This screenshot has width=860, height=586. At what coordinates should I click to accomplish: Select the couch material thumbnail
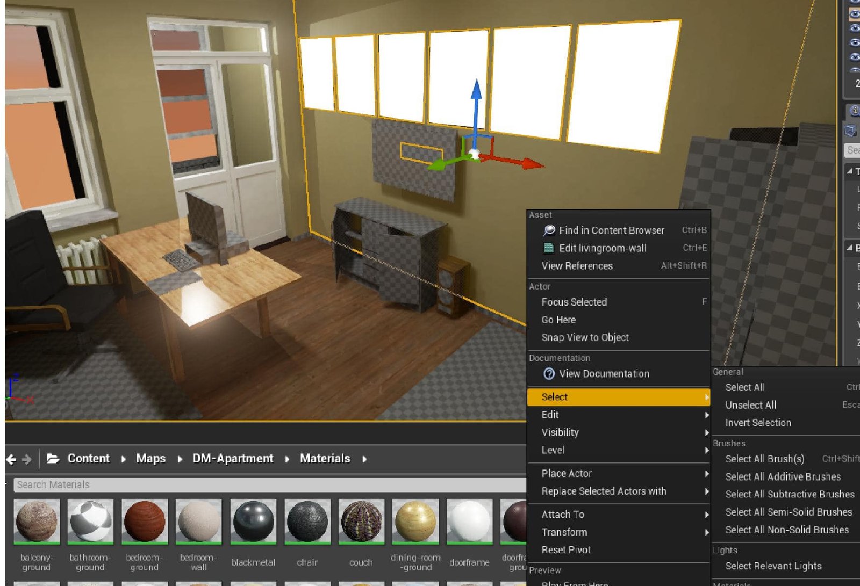(361, 521)
